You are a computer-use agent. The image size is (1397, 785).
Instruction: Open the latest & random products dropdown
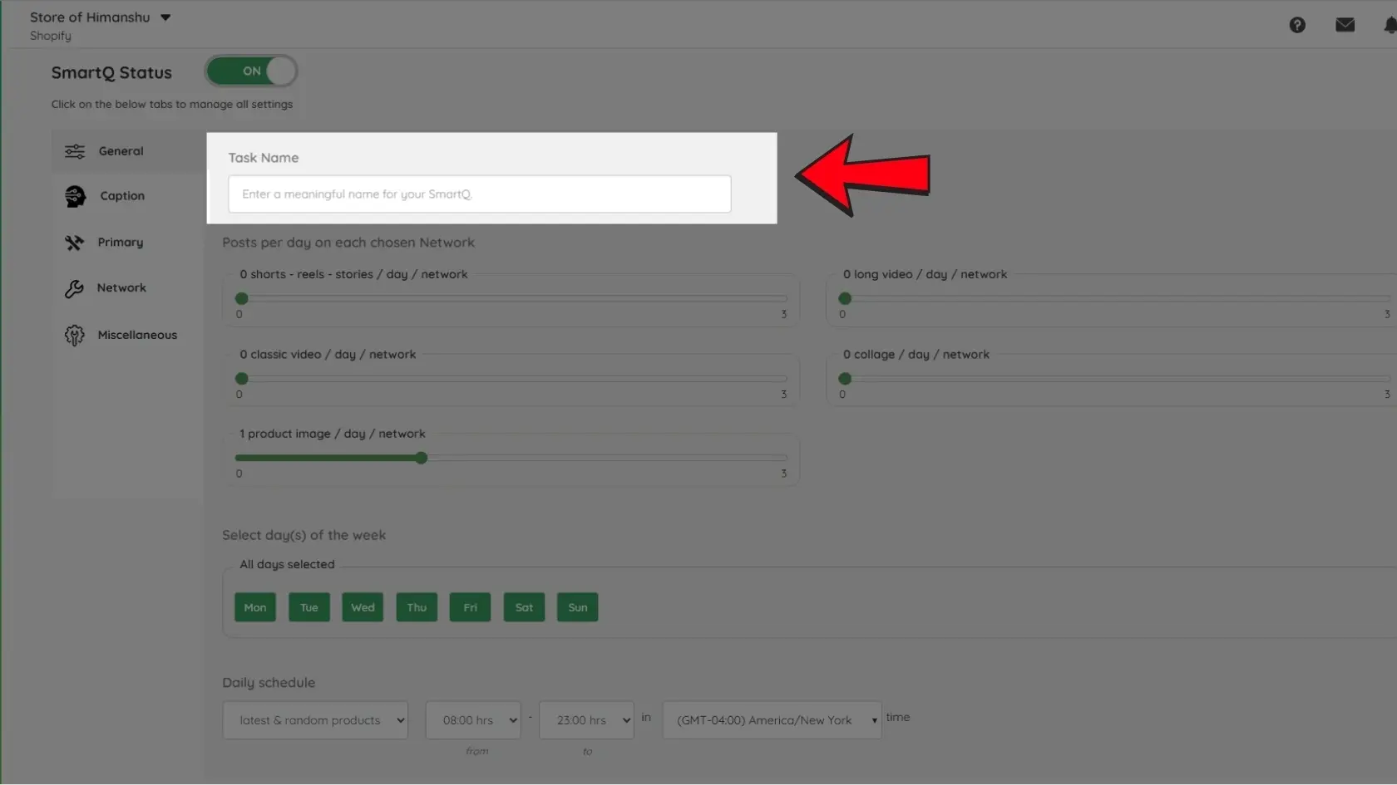click(x=315, y=720)
